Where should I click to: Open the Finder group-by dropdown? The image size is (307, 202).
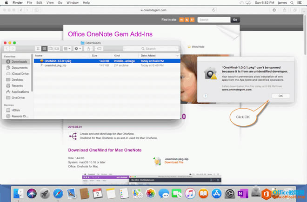[67, 48]
